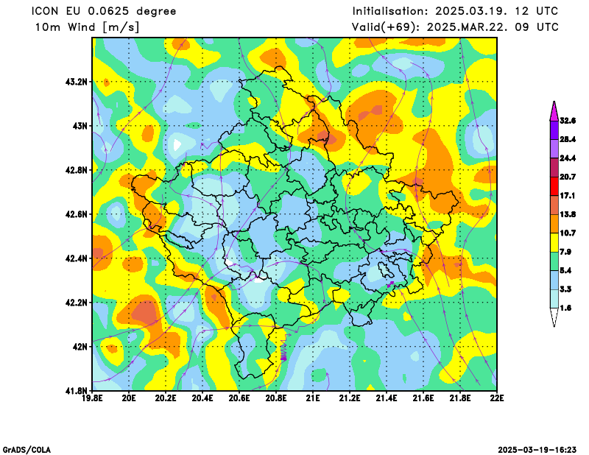Click the 20.4E longitude label
The width and height of the screenshot is (589, 455).
[203, 398]
